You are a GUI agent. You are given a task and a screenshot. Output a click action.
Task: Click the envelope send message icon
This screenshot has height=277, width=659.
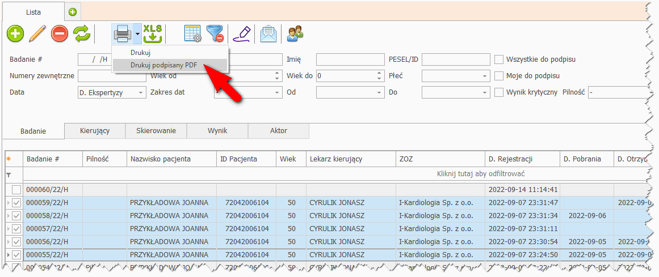pos(268,34)
